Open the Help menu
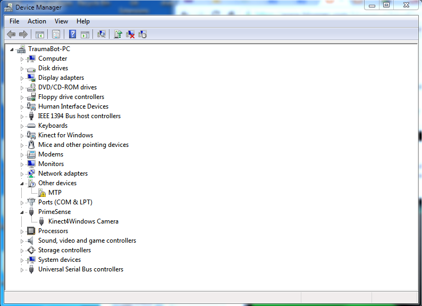The width and height of the screenshot is (422, 306). click(83, 21)
